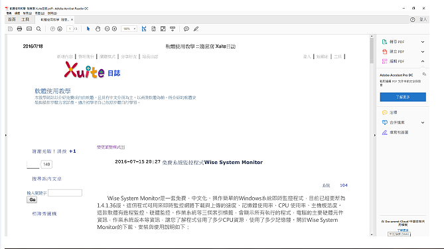Switch to the 工具 tools tab
This screenshot has height=249, width=444.
(25, 19)
